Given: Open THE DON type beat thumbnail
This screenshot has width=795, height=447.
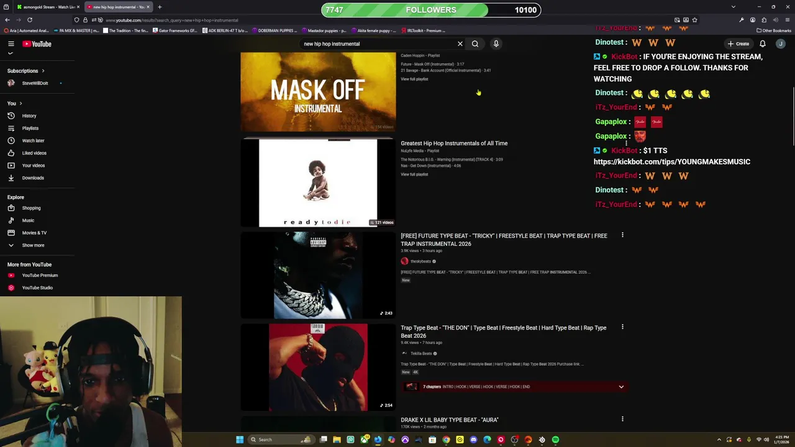Looking at the screenshot, I should (x=318, y=367).
